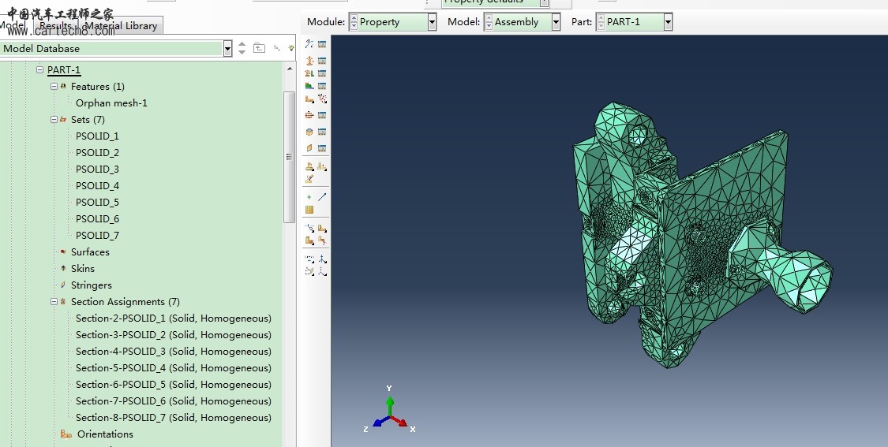Click the Create Skin cube icon
Image resolution: width=888 pixels, height=447 pixels.
click(x=309, y=132)
